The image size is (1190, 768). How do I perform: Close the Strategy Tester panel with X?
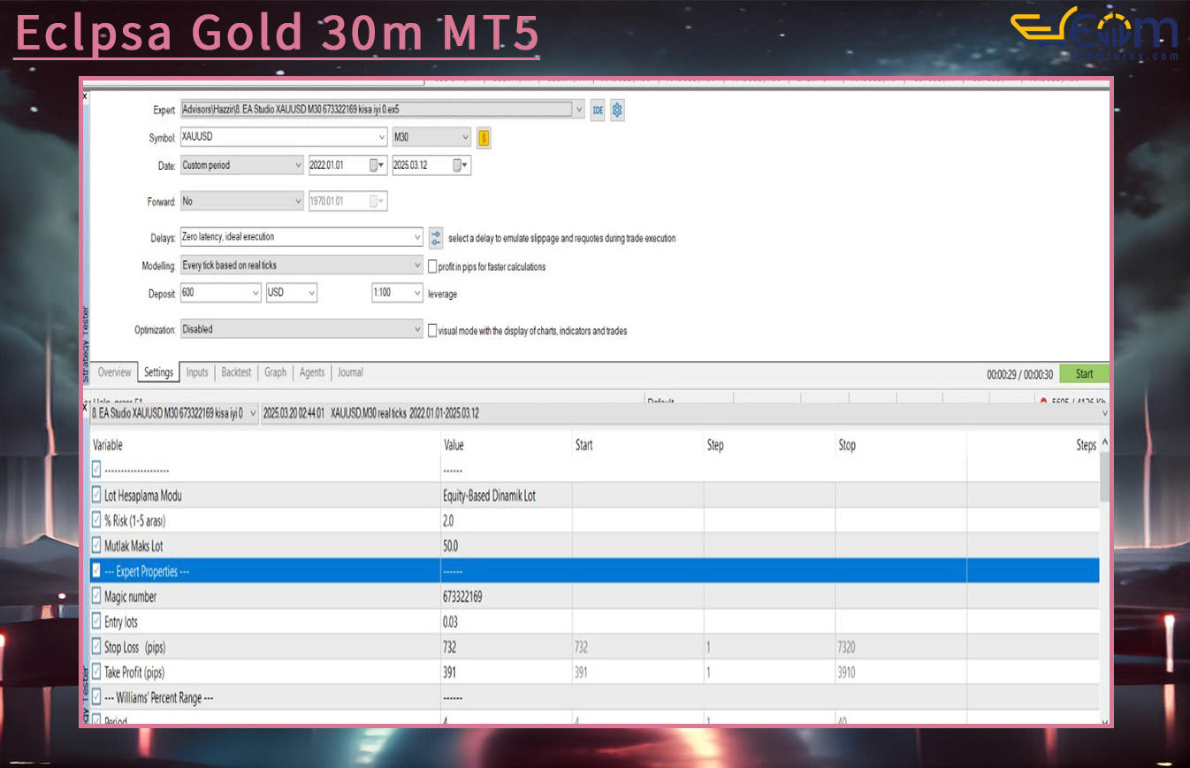[x=86, y=95]
